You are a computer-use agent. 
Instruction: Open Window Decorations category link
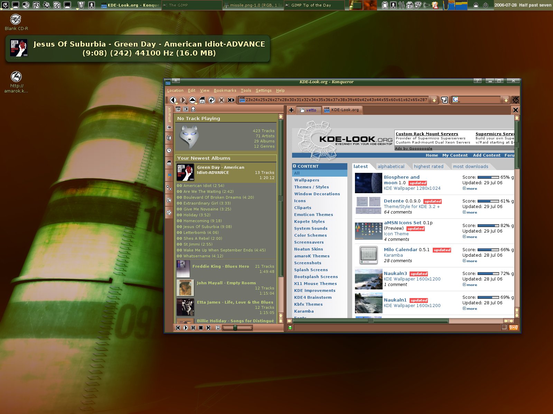pyautogui.click(x=317, y=194)
